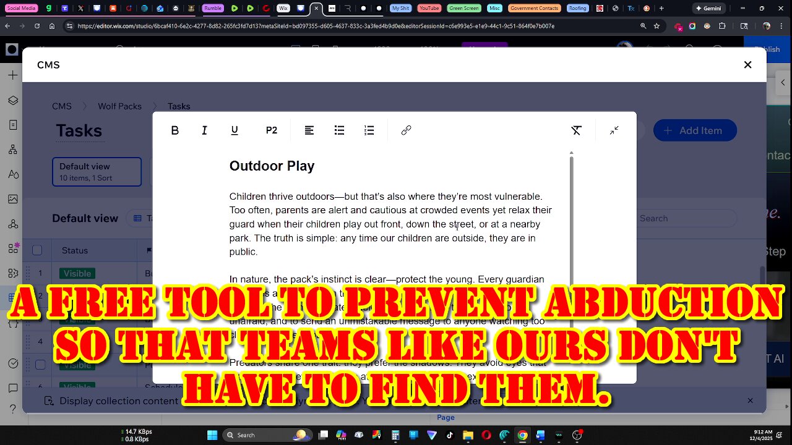Open the Rumble tab group
This screenshot has height=445, width=792.
point(213,8)
